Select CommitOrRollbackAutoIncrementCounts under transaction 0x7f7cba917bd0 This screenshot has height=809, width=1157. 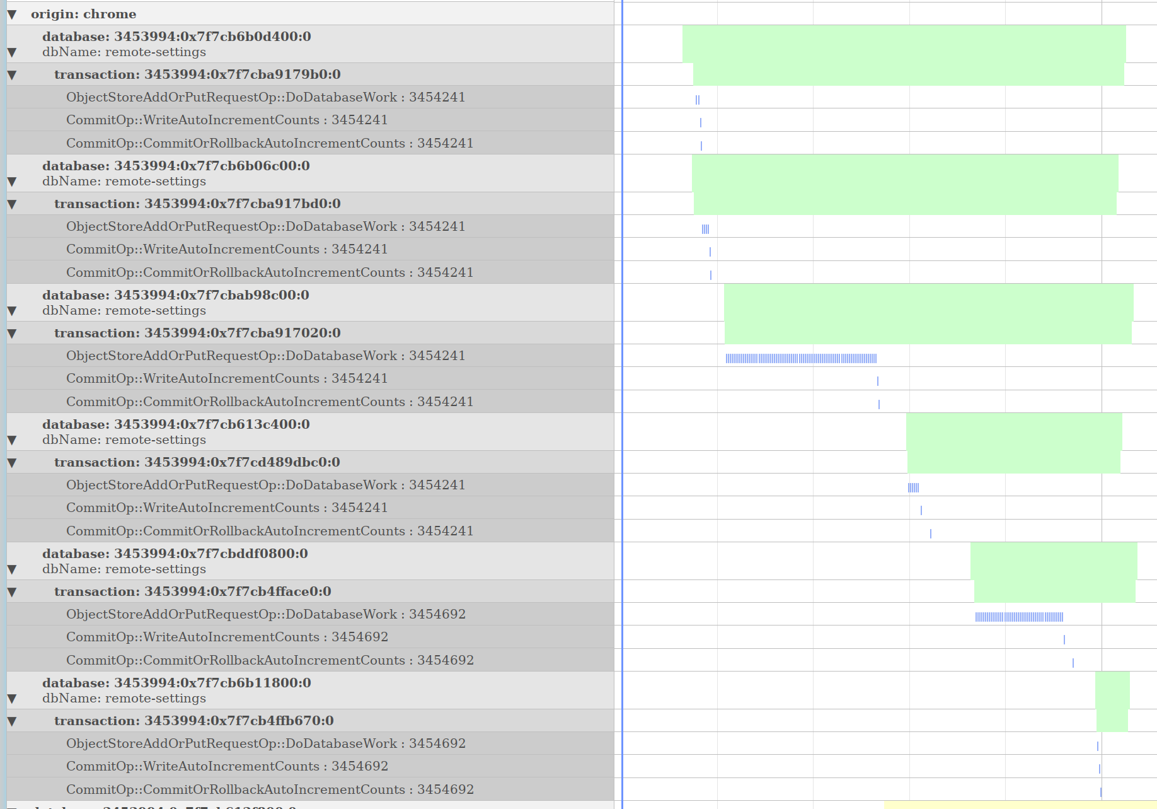310,272
